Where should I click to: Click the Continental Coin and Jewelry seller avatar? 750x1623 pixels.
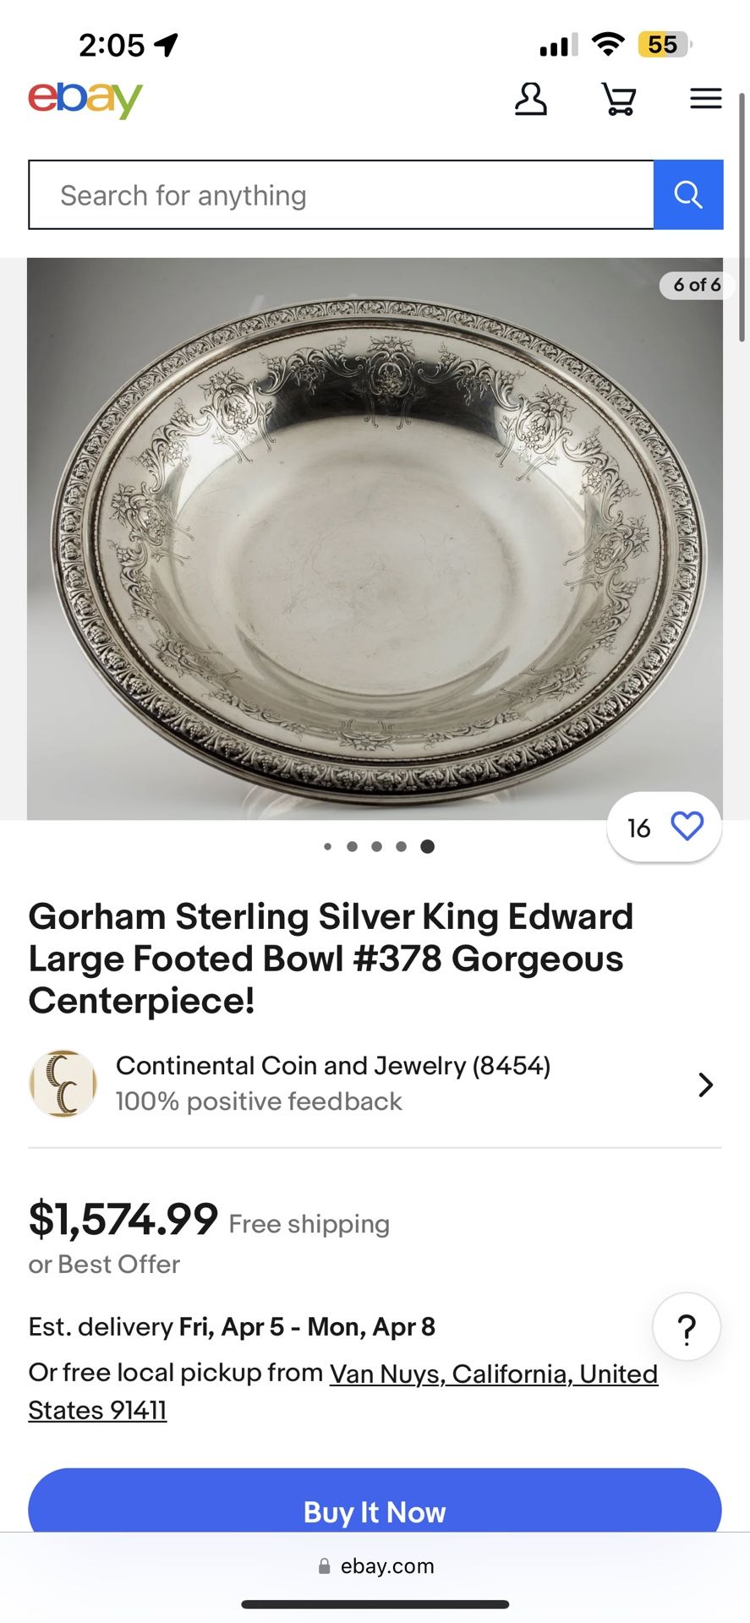[62, 1084]
